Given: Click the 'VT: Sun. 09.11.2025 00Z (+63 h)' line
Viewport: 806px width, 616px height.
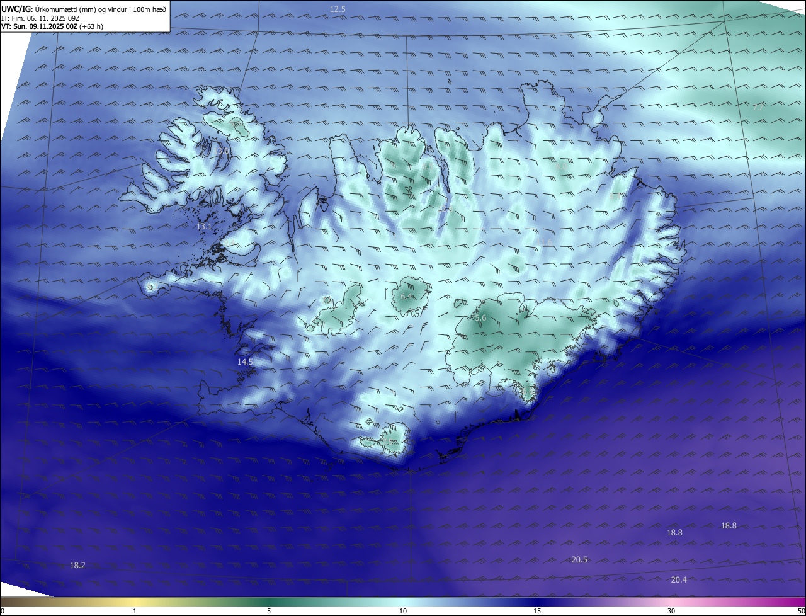Looking at the screenshot, I should tap(52, 27).
